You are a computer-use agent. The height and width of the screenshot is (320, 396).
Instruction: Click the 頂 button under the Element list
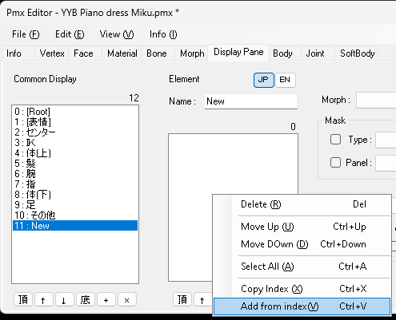tap(182, 300)
